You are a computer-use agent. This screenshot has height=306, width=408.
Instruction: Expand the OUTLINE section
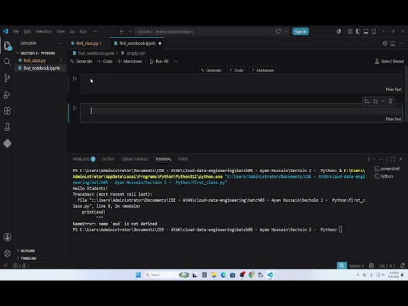26,251
